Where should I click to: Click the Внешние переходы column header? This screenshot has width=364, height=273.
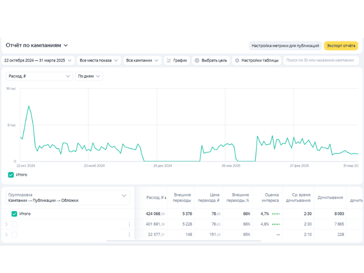[182, 197]
